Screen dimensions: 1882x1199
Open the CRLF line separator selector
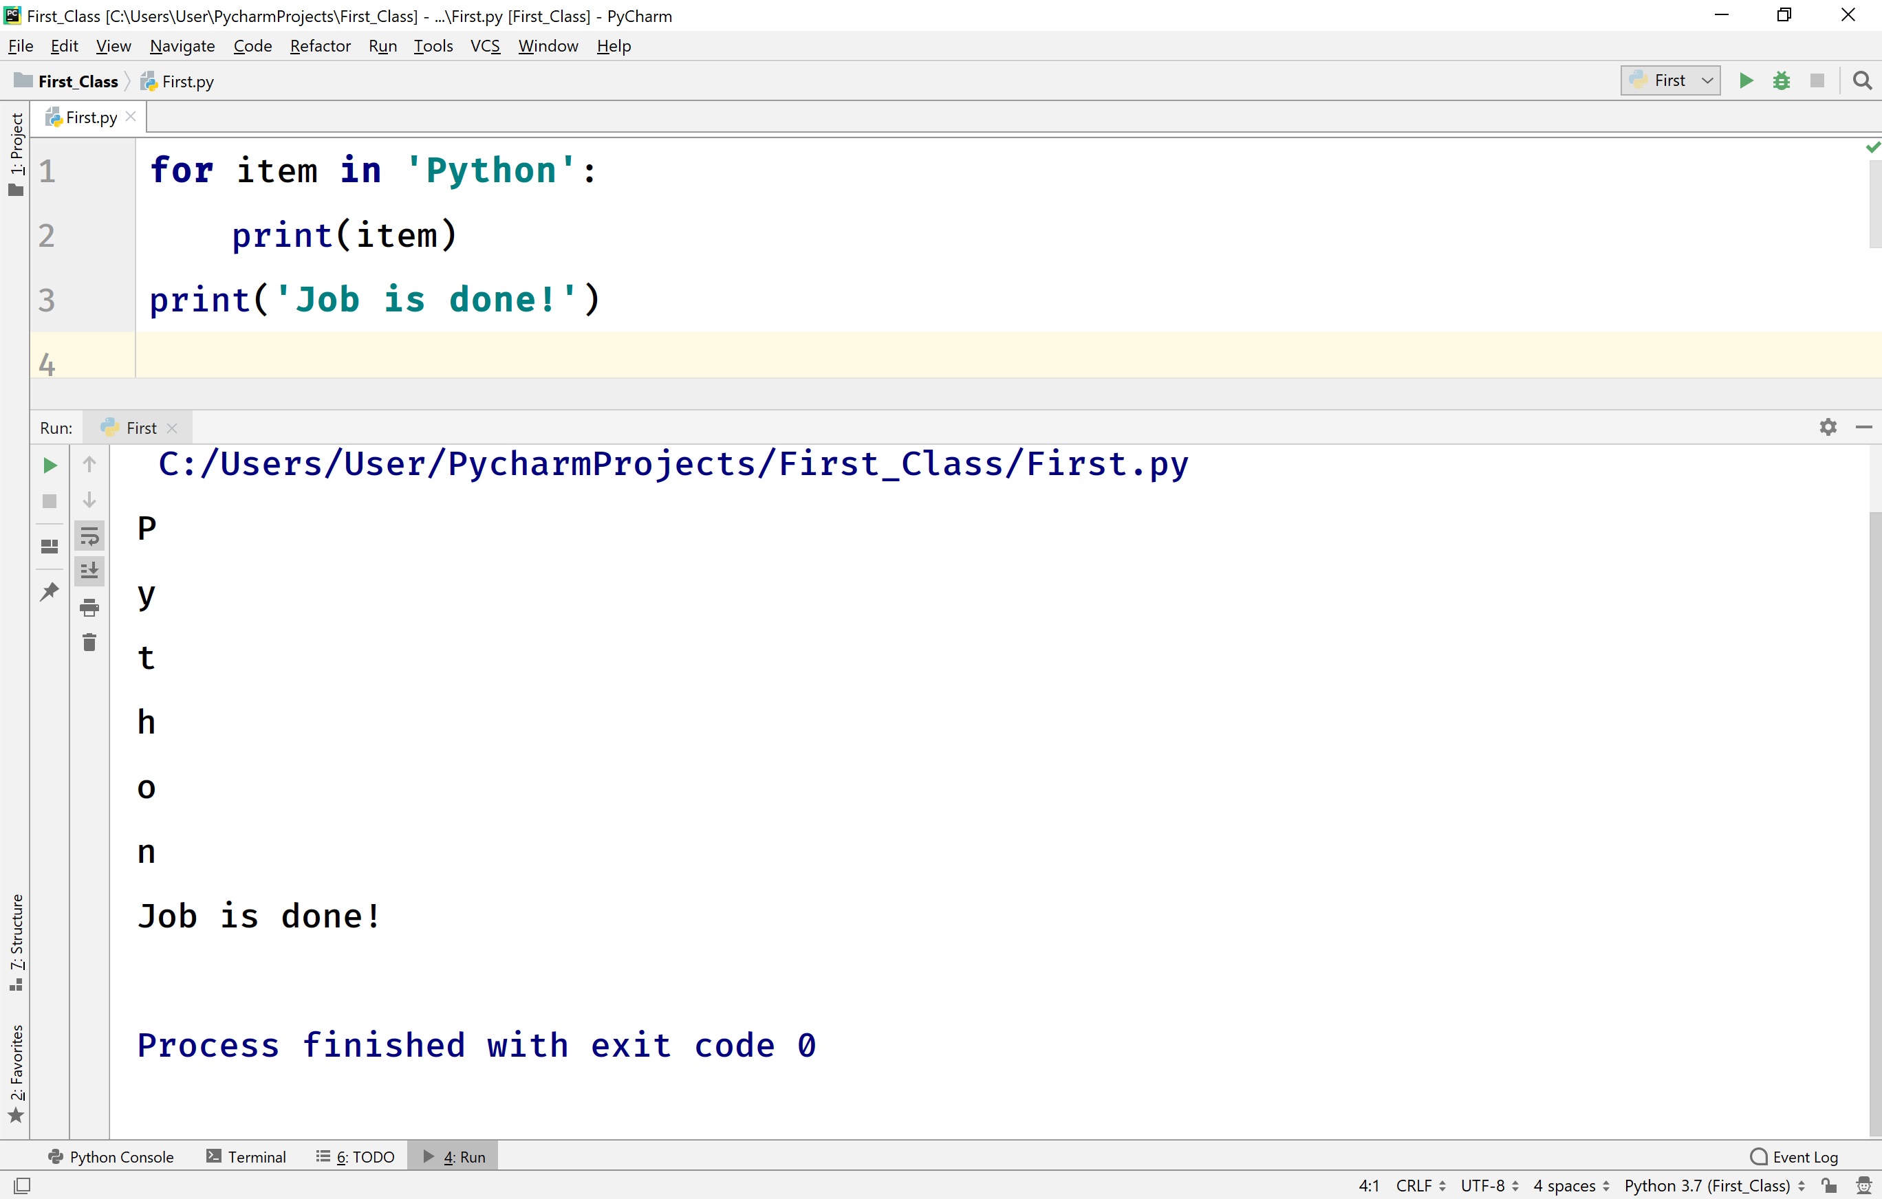(x=1420, y=1185)
